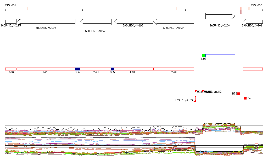Click the D73 red terminator marker
The height and width of the screenshot is (160, 268).
239,94
